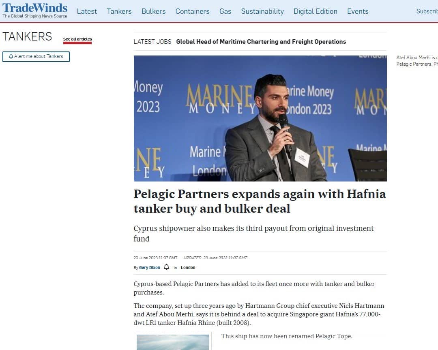Click the Pelagic Partners article headline
438x350 pixels.
[x=260, y=201]
